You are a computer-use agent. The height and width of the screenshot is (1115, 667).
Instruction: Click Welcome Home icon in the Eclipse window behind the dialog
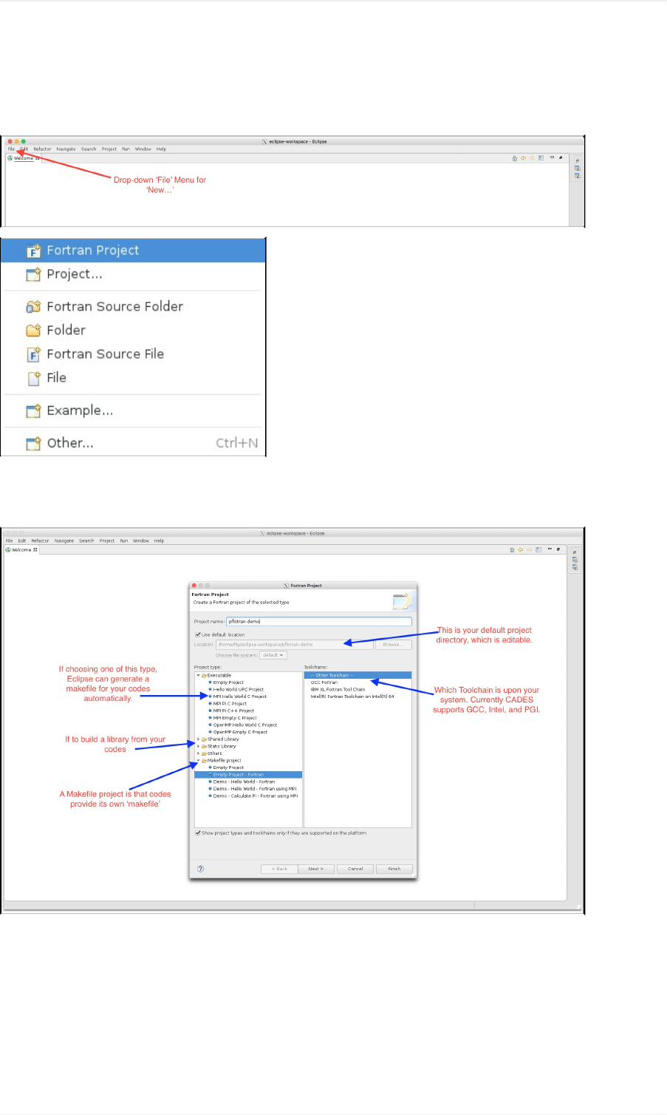(513, 549)
